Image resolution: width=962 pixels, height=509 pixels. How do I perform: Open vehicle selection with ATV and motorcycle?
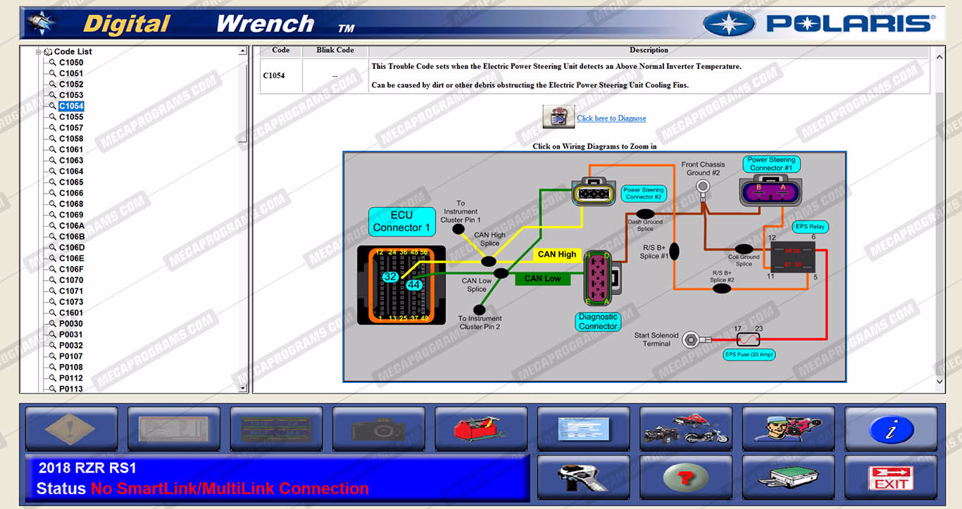click(x=686, y=429)
